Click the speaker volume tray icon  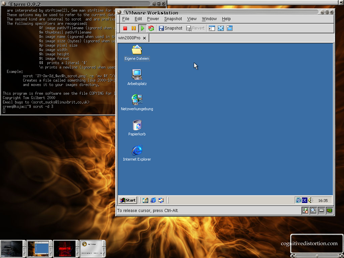tap(310, 200)
